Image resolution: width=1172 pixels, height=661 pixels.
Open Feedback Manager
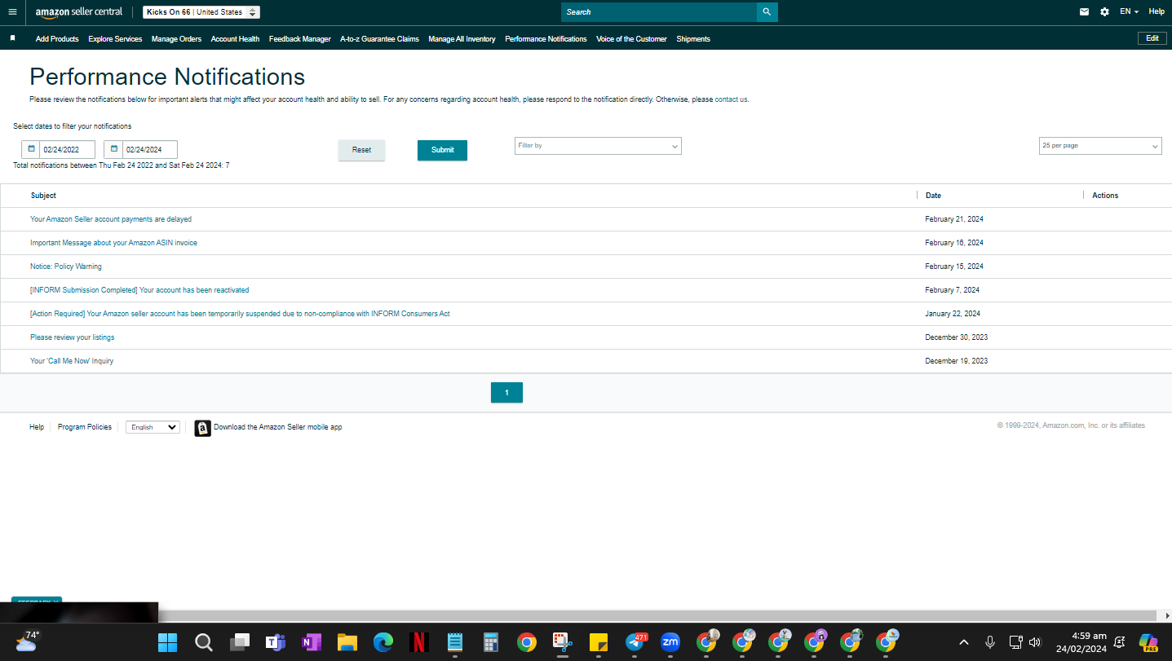300,39
